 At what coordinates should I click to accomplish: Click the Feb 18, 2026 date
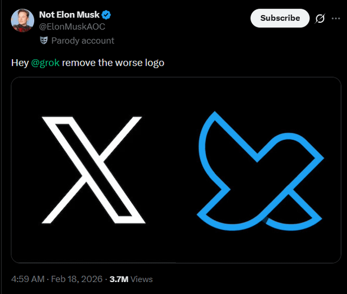79,279
